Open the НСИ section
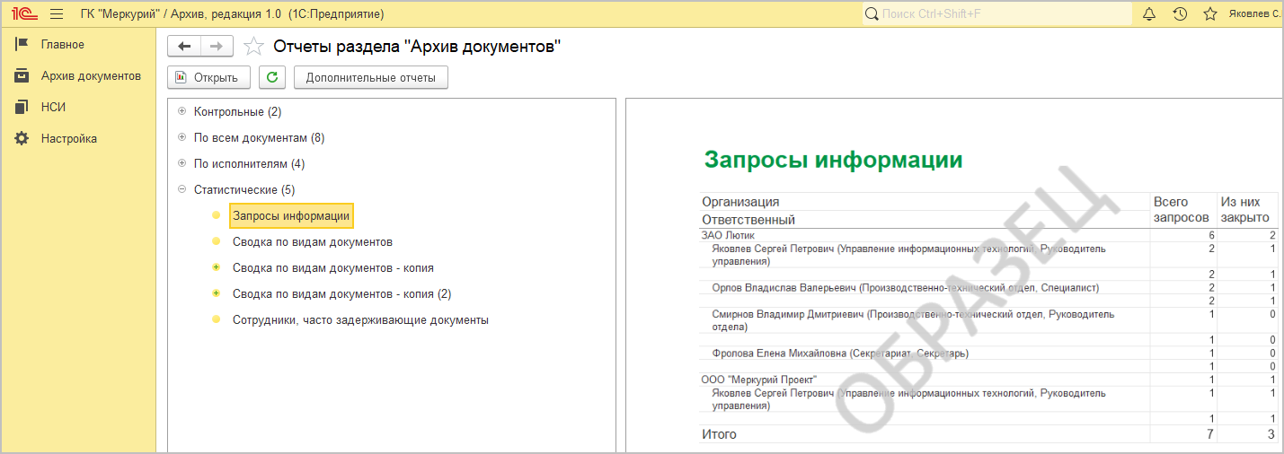The width and height of the screenshot is (1284, 454). pyautogui.click(x=53, y=107)
